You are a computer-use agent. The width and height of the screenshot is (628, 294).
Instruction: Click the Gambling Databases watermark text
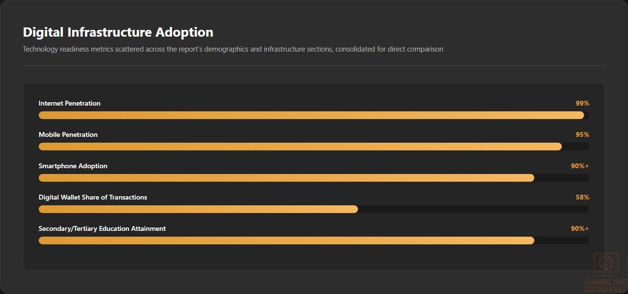tap(605, 286)
